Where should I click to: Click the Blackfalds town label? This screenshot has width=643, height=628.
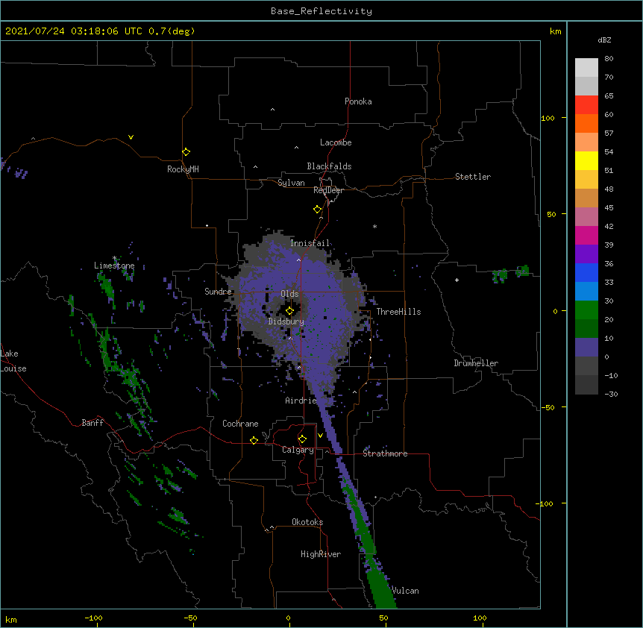pos(329,166)
